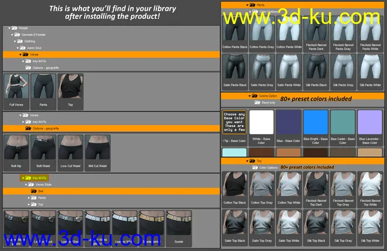The width and height of the screenshot is (387, 251).
Task: Apply the Satin Top Black material
Action: [235, 225]
